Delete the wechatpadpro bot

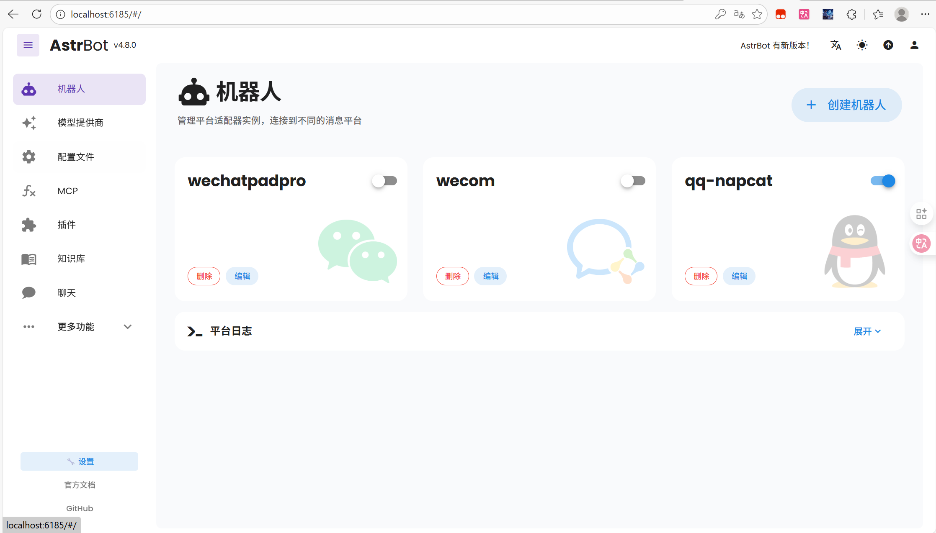(204, 276)
